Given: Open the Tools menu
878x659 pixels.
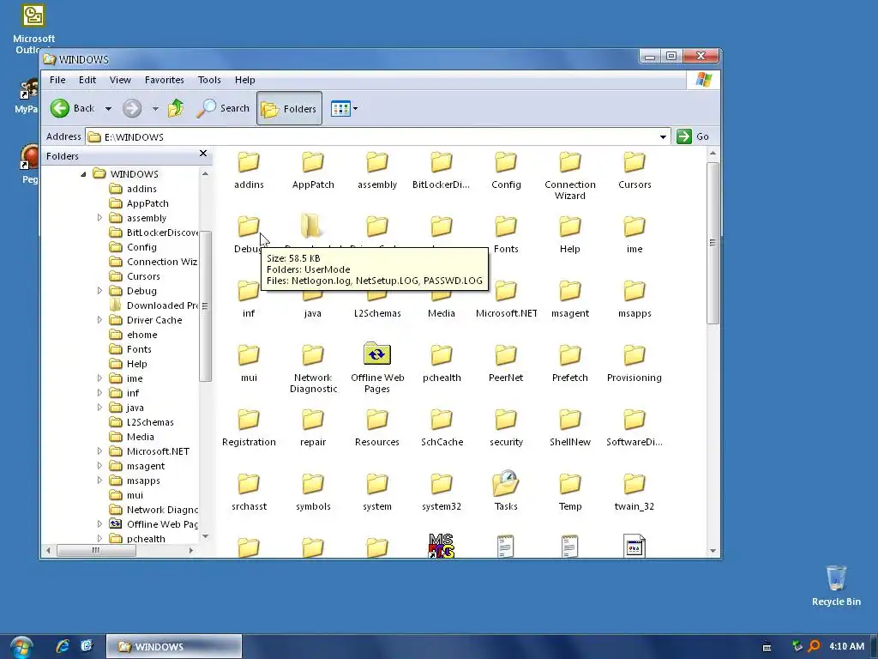Looking at the screenshot, I should [209, 80].
